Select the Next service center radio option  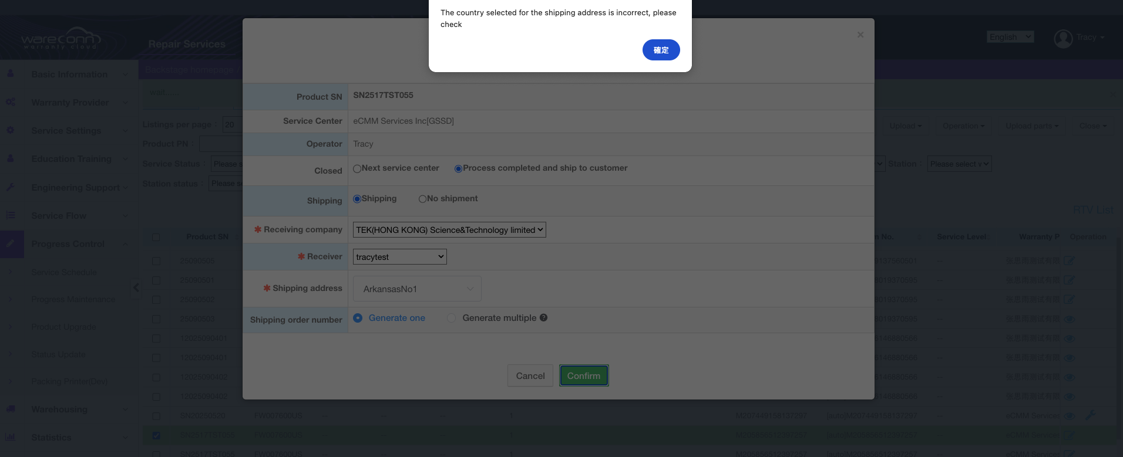(357, 169)
